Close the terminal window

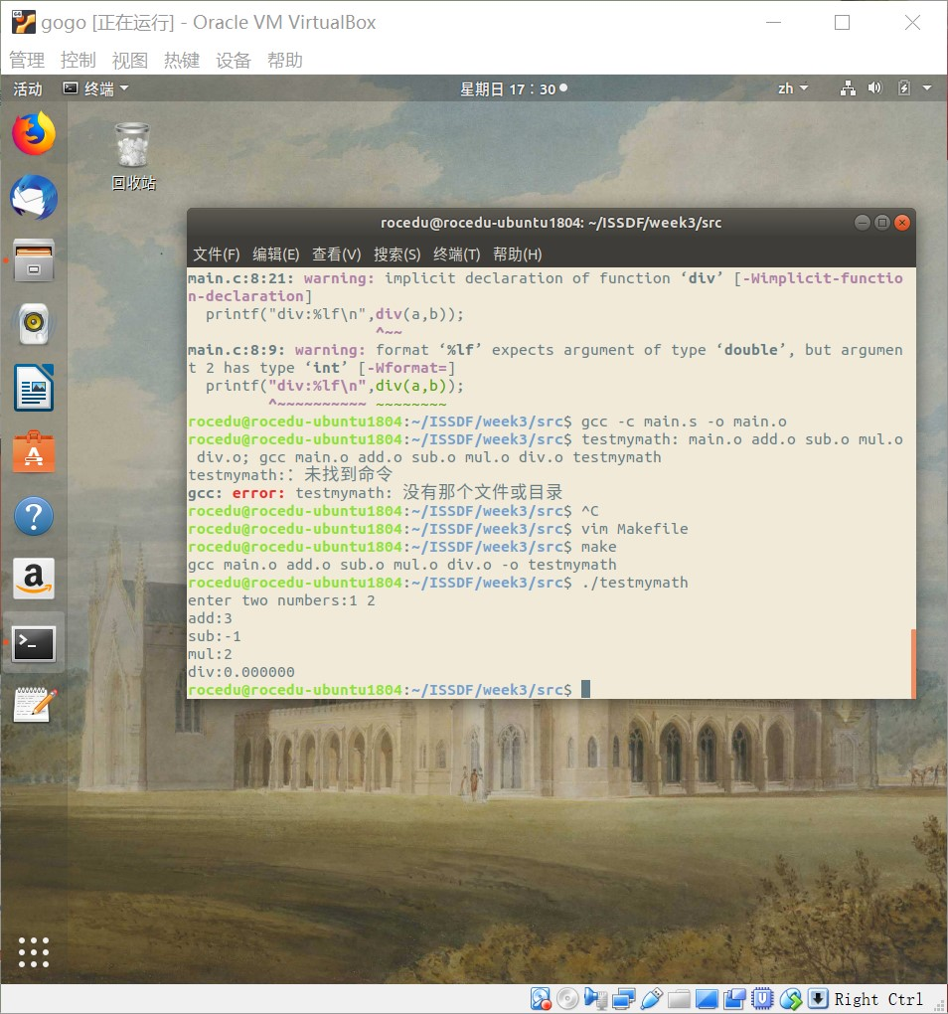tap(902, 223)
